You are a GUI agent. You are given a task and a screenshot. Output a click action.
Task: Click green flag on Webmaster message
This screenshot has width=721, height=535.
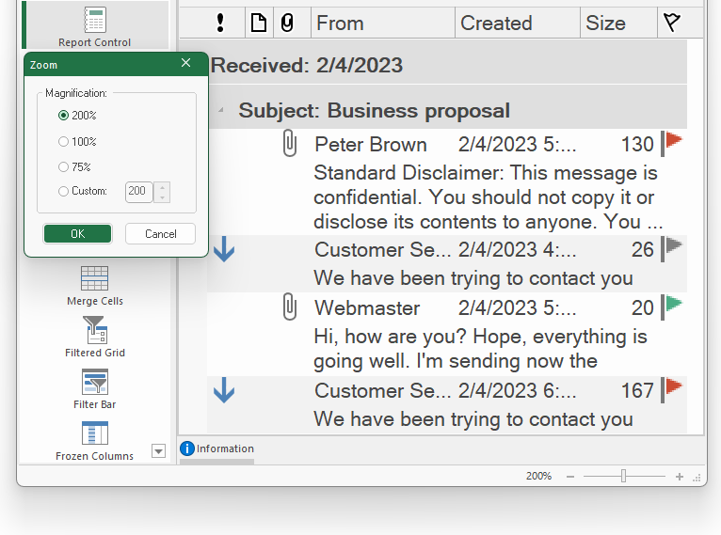672,307
